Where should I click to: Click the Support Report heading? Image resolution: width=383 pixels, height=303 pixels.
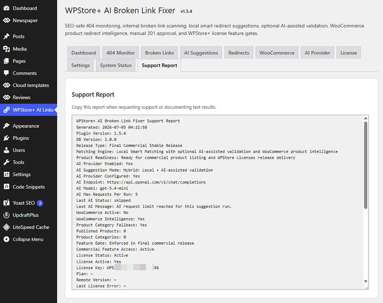click(x=93, y=95)
